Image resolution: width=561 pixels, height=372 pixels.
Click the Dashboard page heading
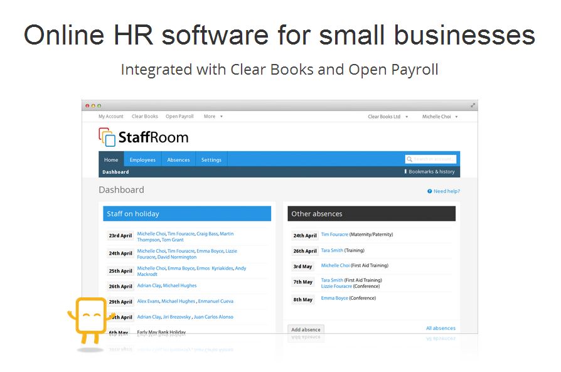coord(121,190)
